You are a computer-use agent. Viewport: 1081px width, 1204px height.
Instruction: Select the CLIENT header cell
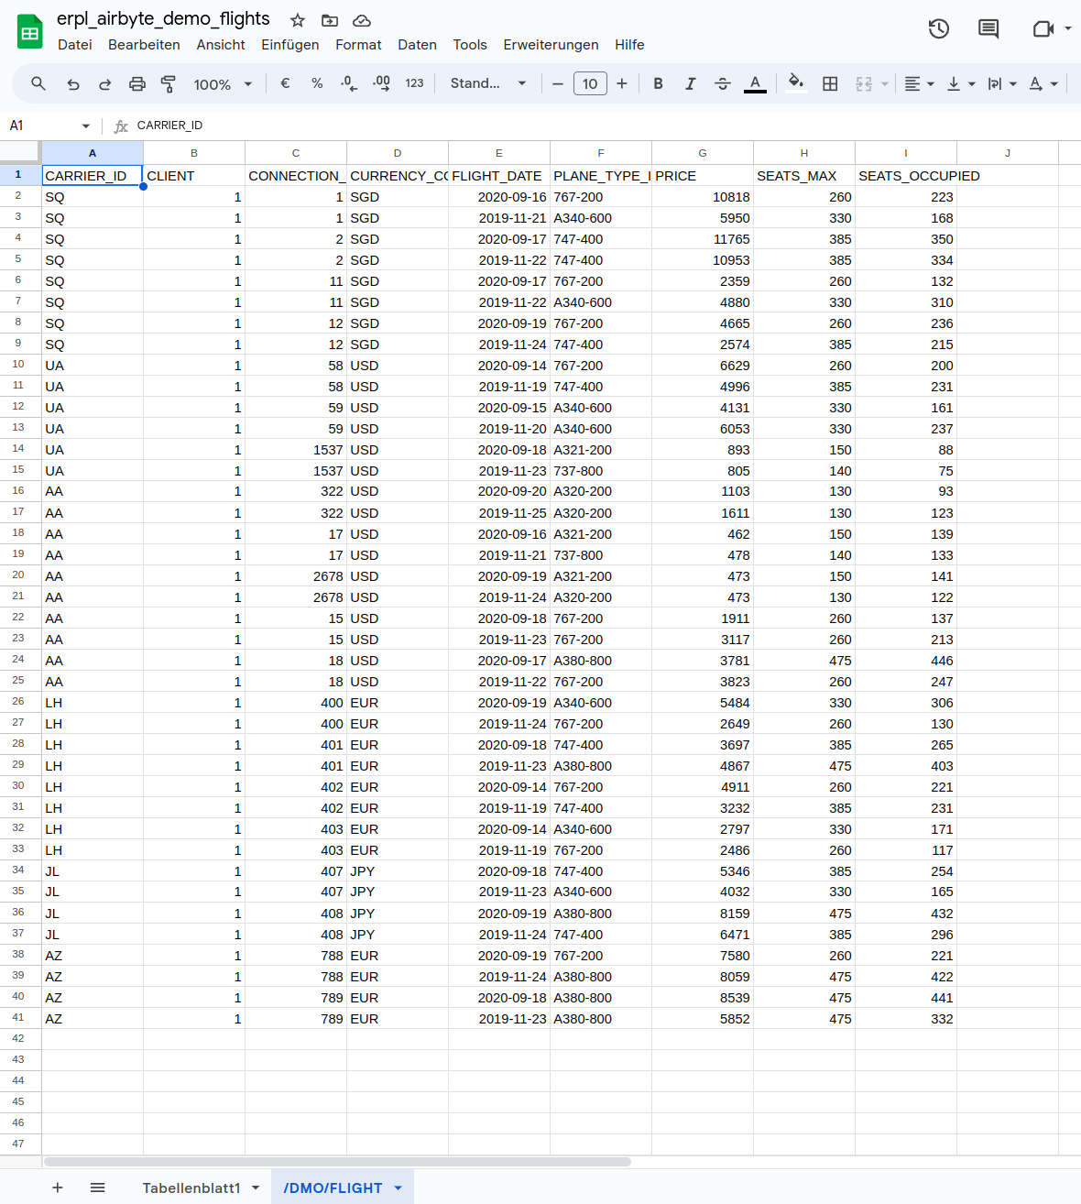tap(194, 175)
